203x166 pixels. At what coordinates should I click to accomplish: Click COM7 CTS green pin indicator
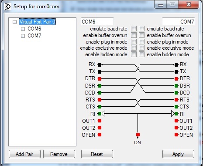pyautogui.click(x=176, y=107)
